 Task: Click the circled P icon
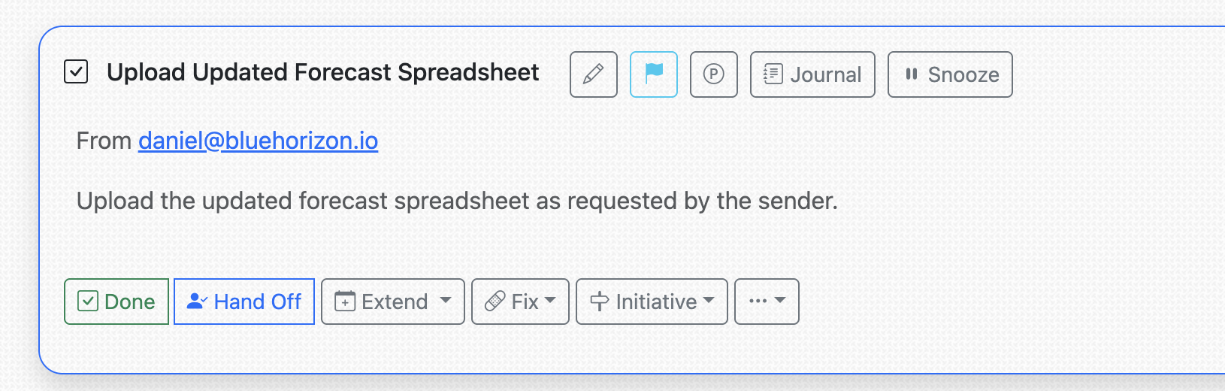point(713,74)
